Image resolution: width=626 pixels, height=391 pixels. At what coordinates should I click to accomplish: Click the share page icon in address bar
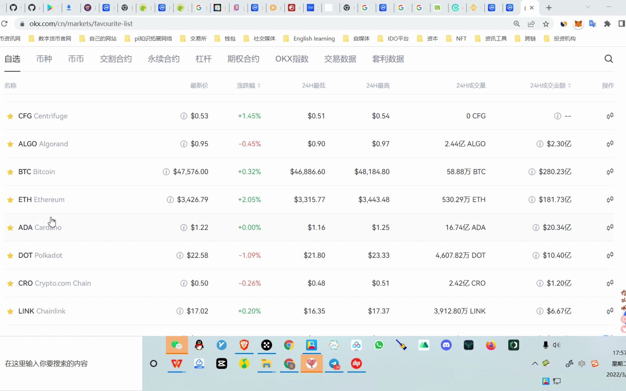coord(531,24)
